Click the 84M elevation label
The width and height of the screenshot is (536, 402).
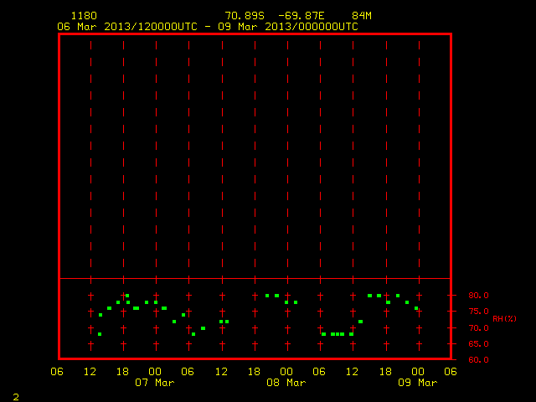(x=362, y=16)
